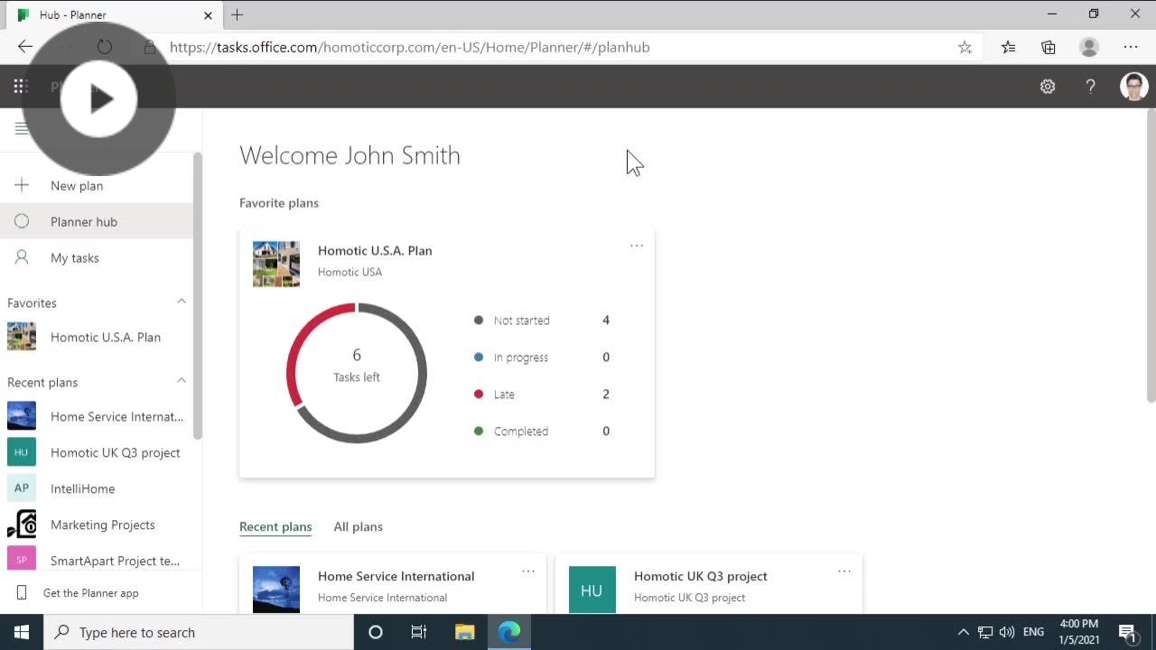The width and height of the screenshot is (1156, 650).
Task: Open the browser Collections icon
Action: tap(1049, 47)
